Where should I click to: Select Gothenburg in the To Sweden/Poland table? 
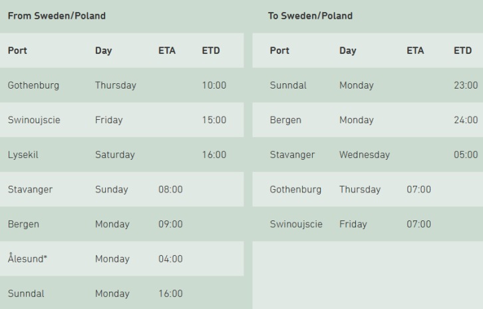pyautogui.click(x=295, y=189)
